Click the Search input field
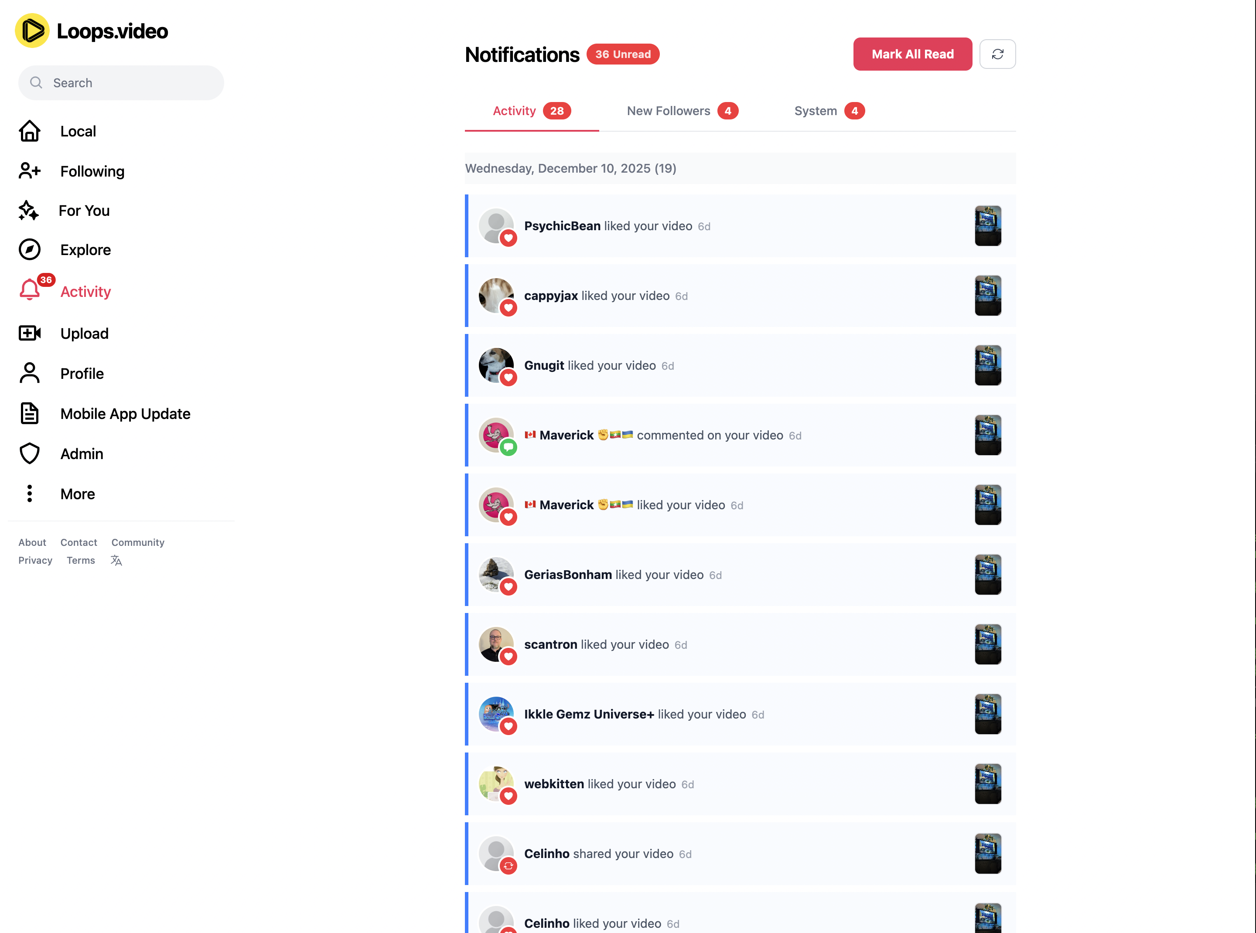This screenshot has height=933, width=1256. click(121, 83)
